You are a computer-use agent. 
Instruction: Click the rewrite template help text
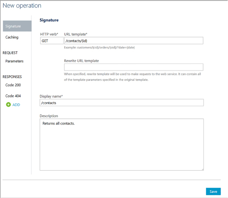coord(132,77)
